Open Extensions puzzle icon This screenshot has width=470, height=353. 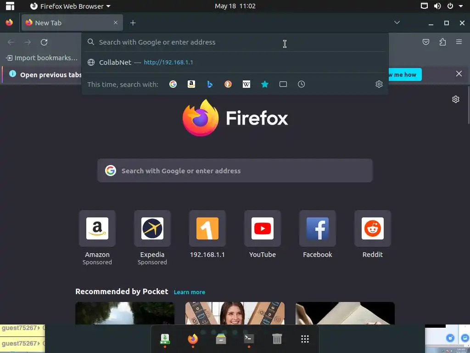coord(442,42)
